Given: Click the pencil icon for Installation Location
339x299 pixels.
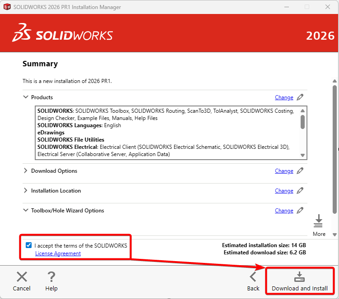Looking at the screenshot, I should pyautogui.click(x=300, y=190).
